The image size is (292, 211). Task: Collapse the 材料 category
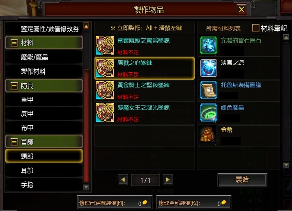coord(14,43)
